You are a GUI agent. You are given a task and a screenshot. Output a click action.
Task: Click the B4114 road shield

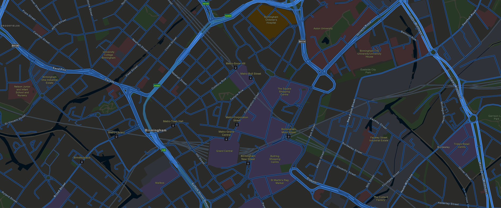(302, 42)
